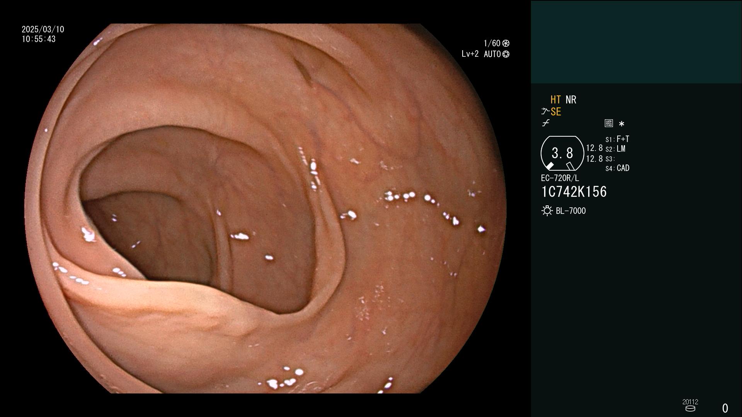Click the BL-7000 light source label
Image resolution: width=742 pixels, height=417 pixels.
coord(571,211)
